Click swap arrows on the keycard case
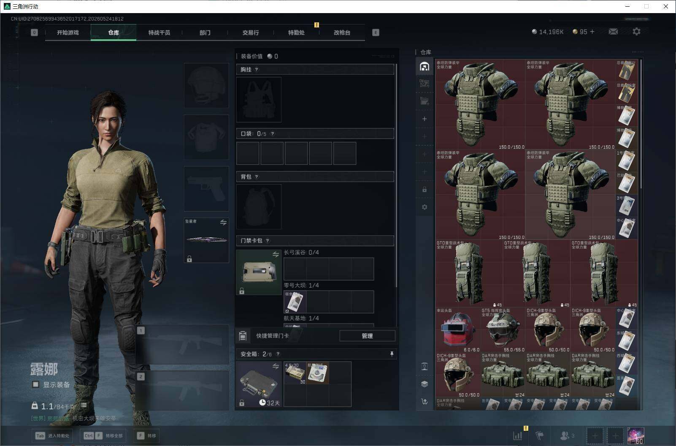The height and width of the screenshot is (446, 676). pos(276,254)
